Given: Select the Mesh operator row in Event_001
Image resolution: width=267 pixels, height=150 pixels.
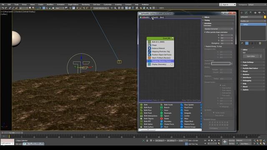Looking at the screenshot, I should [x=160, y=58].
